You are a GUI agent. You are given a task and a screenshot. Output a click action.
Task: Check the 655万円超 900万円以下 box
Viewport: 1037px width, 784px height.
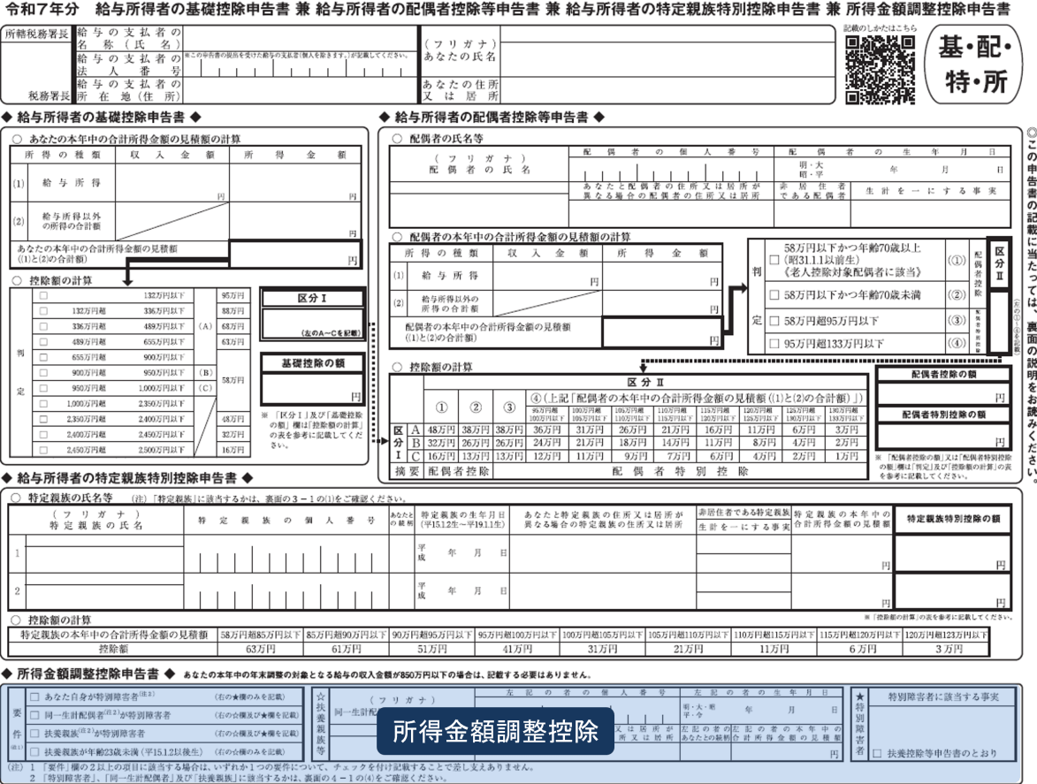[x=43, y=356]
